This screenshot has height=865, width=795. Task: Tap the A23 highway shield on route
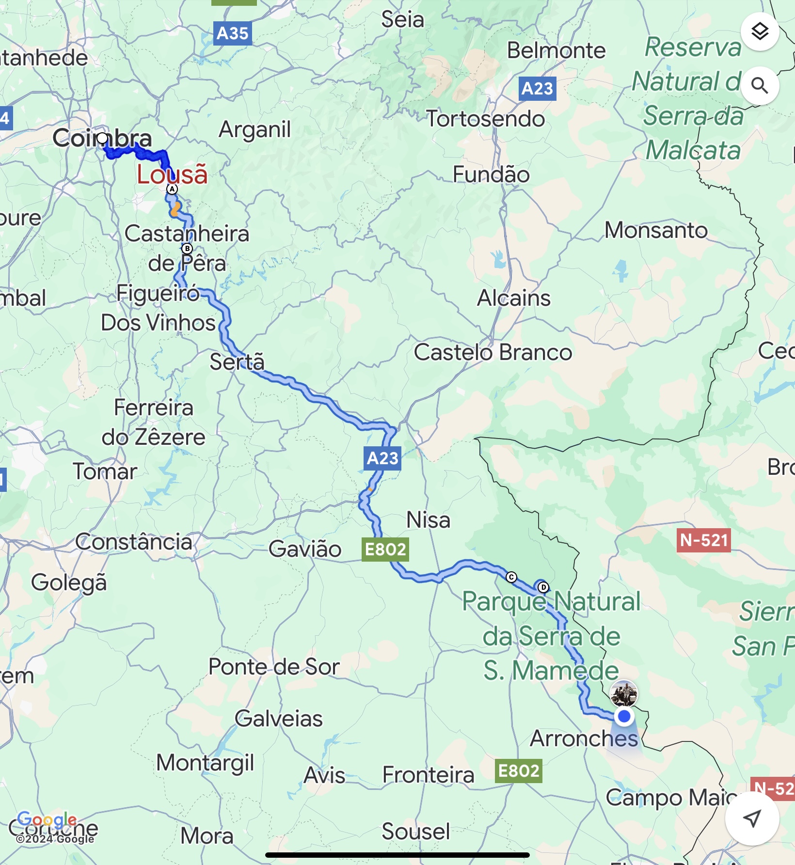tap(382, 458)
